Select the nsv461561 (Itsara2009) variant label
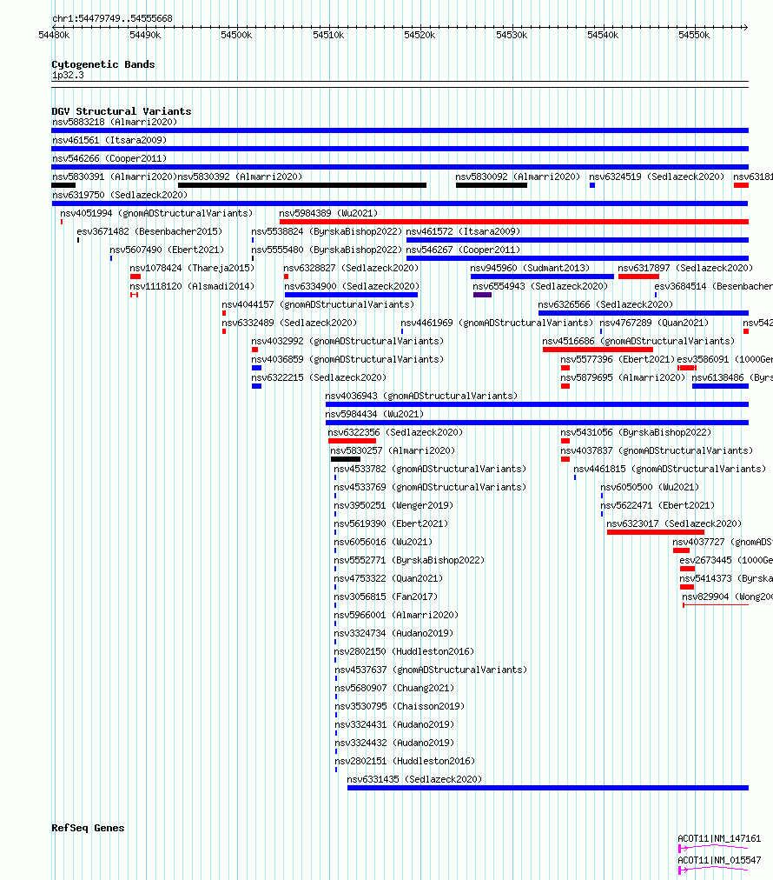This screenshot has height=880, width=773. coord(109,140)
